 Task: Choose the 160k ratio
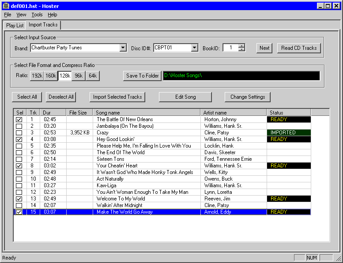point(51,76)
